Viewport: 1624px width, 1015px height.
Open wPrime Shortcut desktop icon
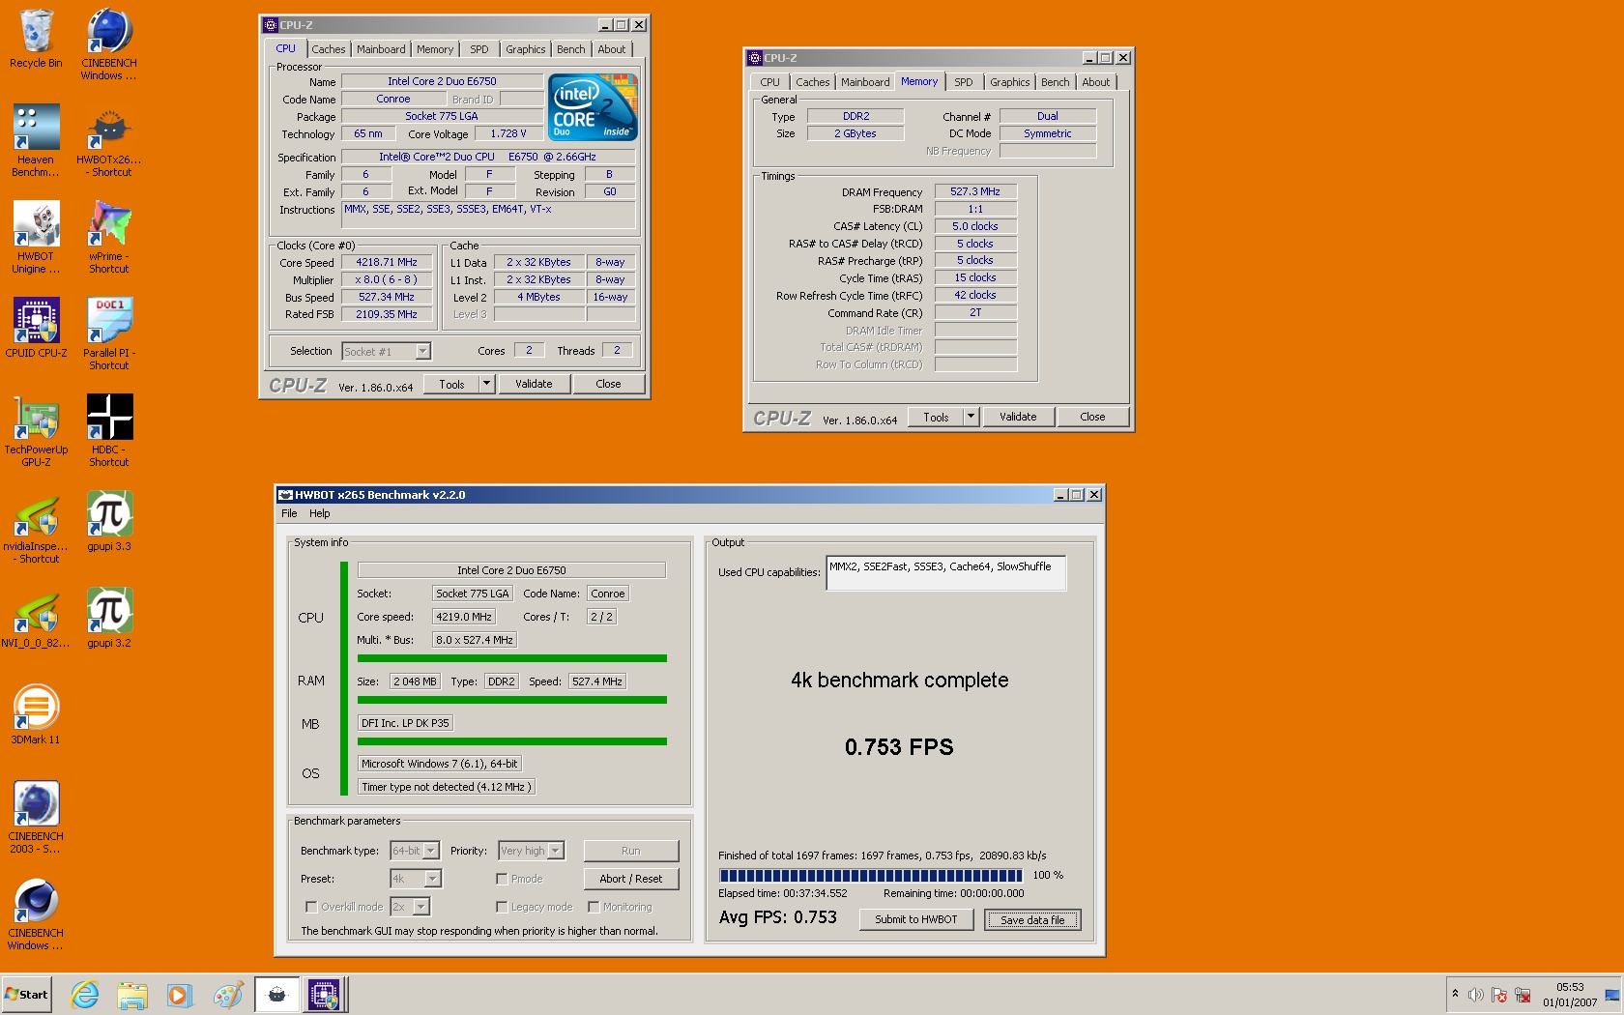tap(108, 238)
